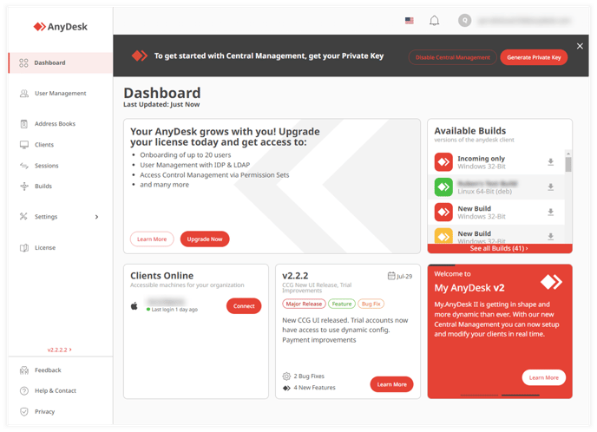Click the Dashboard grid icon
597x432 pixels.
[23, 62]
